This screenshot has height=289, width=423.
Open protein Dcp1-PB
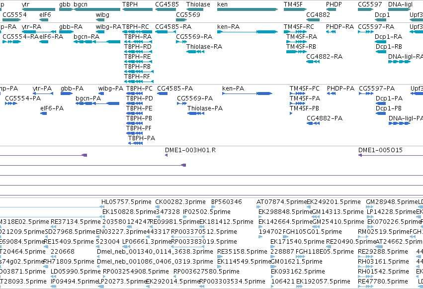(389, 108)
